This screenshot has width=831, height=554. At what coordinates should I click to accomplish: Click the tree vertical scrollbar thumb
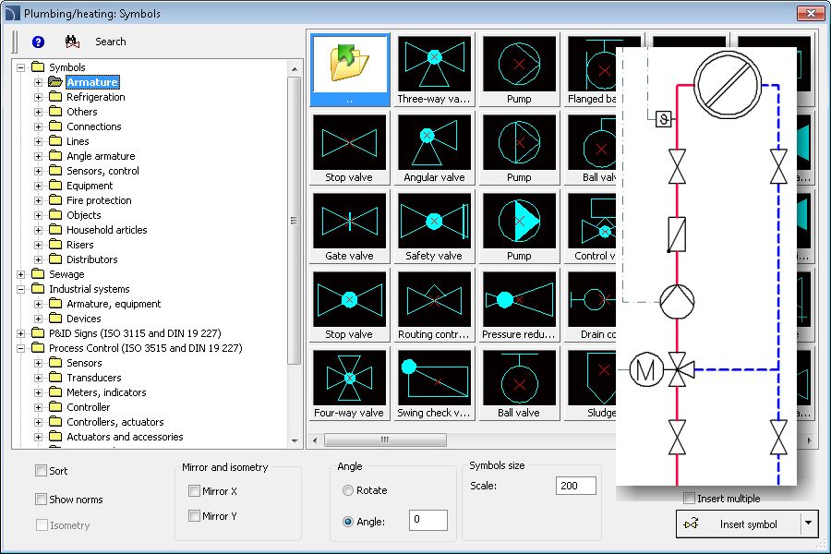click(295, 221)
